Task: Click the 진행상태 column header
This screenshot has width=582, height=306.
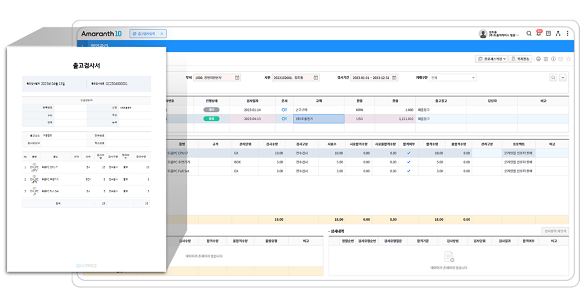Action: click(212, 101)
